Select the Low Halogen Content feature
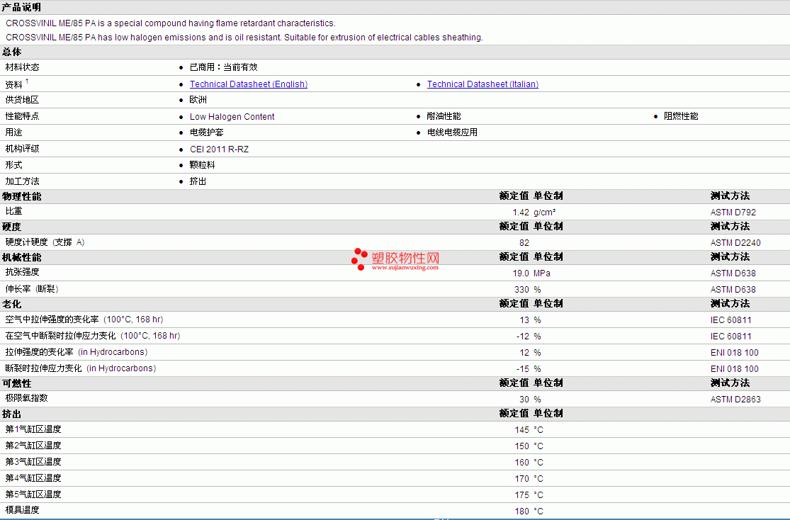This screenshot has height=520, width=790. [232, 116]
